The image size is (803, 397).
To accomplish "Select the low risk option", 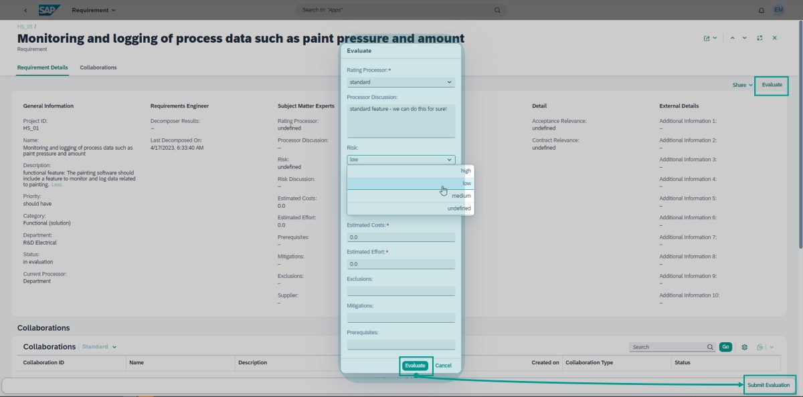I will (x=410, y=183).
